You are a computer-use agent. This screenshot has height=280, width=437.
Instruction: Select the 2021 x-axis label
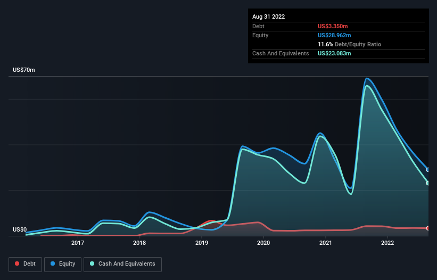(326, 243)
